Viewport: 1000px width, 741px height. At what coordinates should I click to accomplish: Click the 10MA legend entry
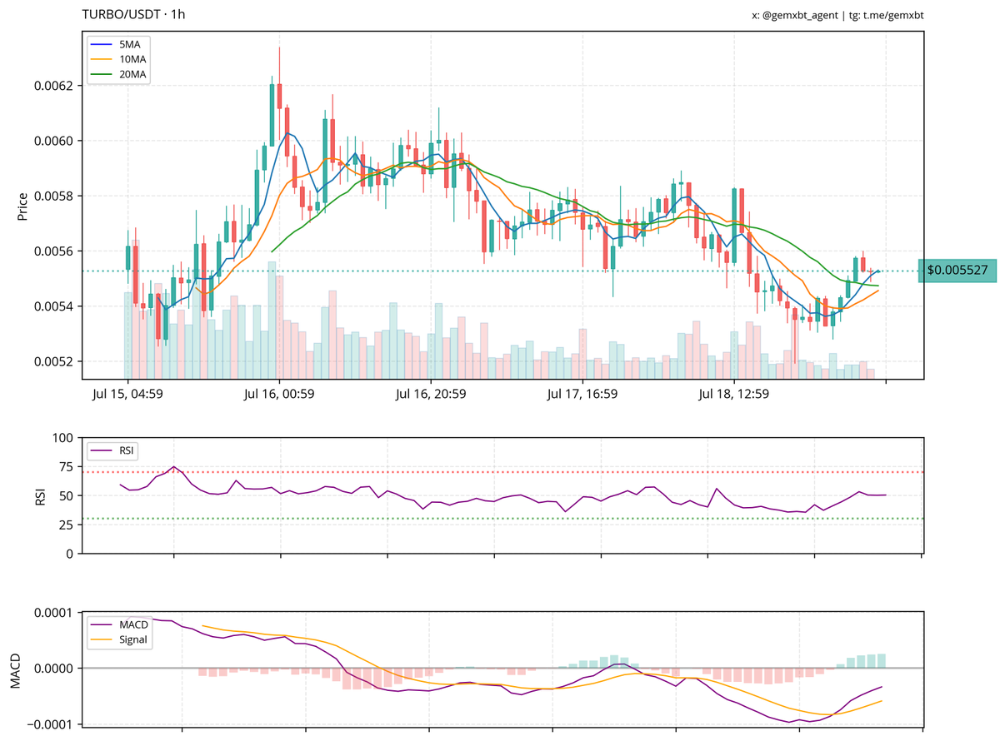(119, 59)
